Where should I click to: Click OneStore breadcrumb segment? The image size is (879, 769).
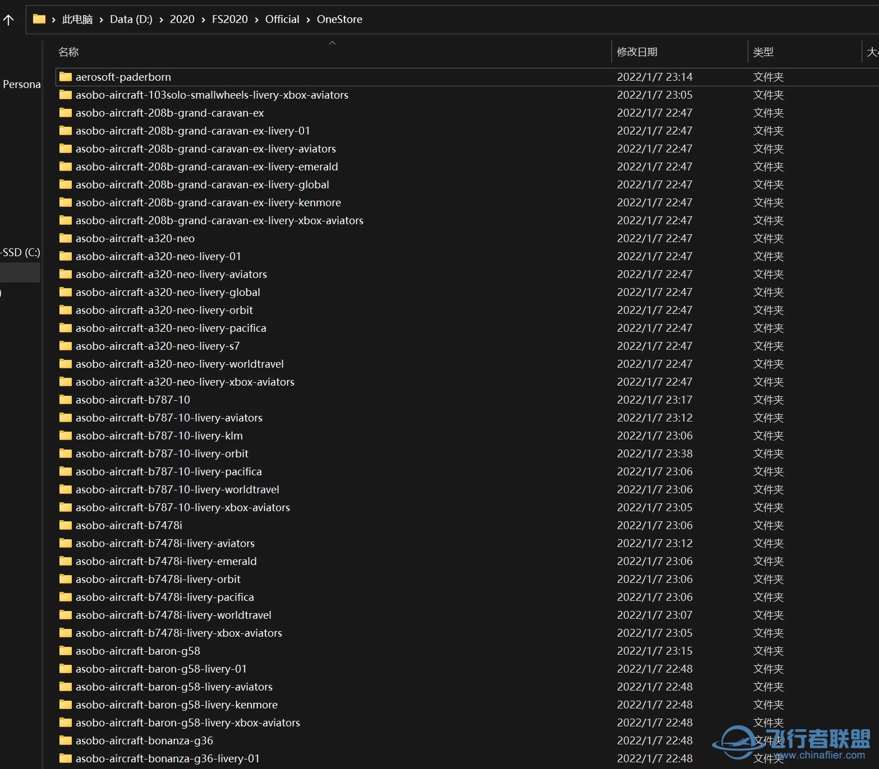[339, 19]
